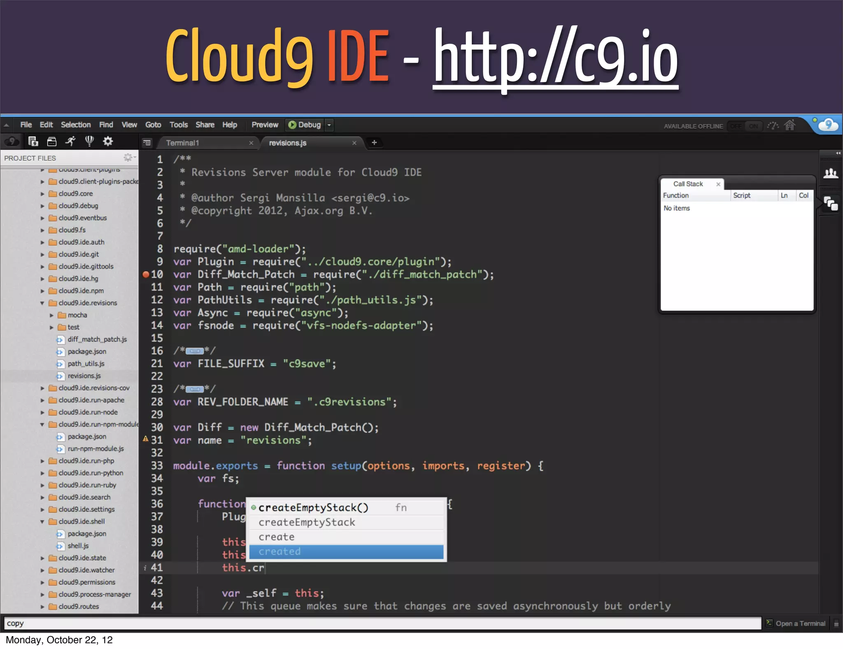
Task: Toggle breakpoint on line 10
Action: 146,274
